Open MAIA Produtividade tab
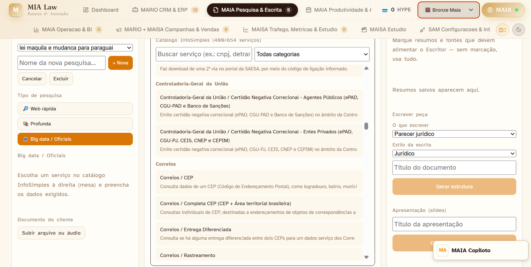 point(339,10)
